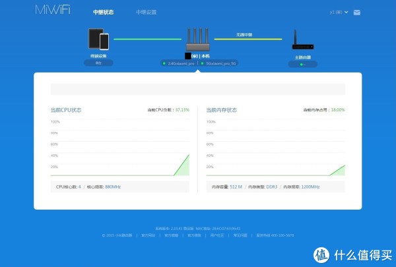Screen dimensions: 396x267
Task: Open the mail envelope icon
Action: 357,13
